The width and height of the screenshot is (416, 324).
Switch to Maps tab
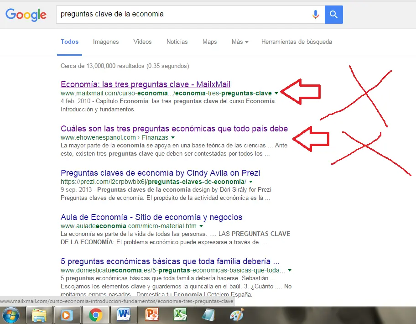tap(209, 42)
